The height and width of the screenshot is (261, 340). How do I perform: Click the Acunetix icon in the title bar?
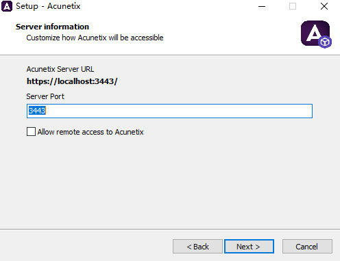coord(7,6)
